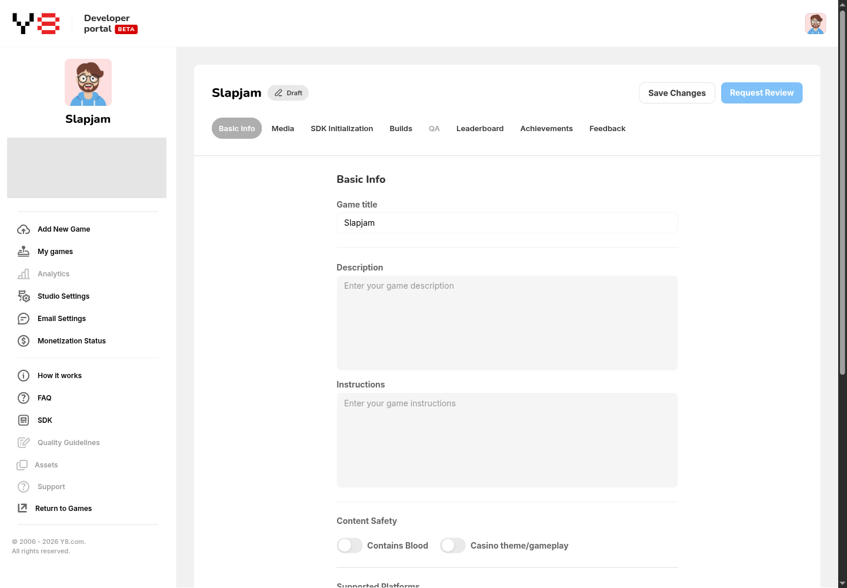
Task: Click the Draft pencil icon badge
Action: [288, 93]
